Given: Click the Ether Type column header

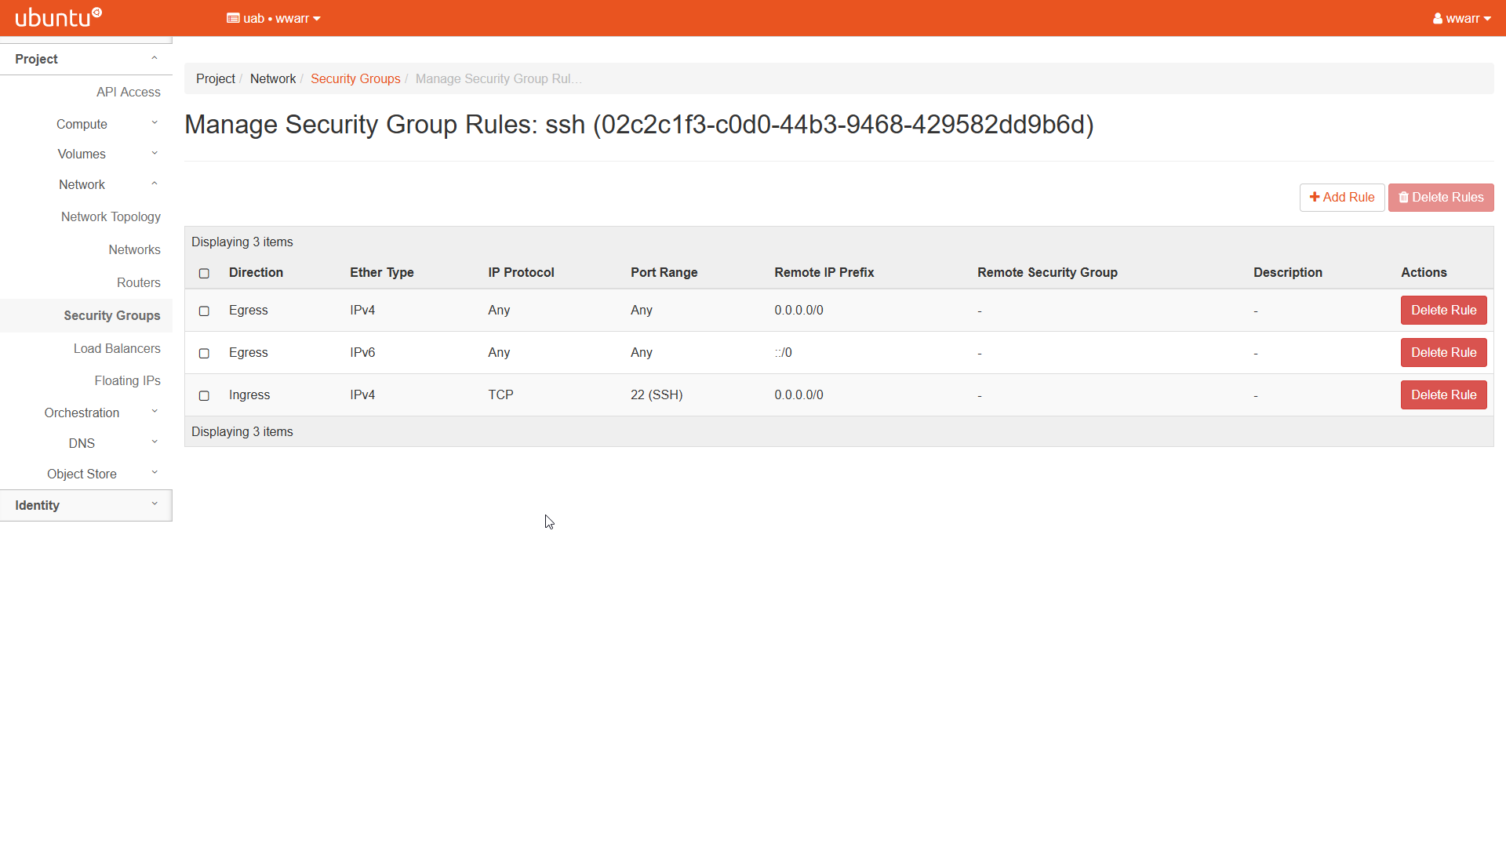Looking at the screenshot, I should point(382,272).
